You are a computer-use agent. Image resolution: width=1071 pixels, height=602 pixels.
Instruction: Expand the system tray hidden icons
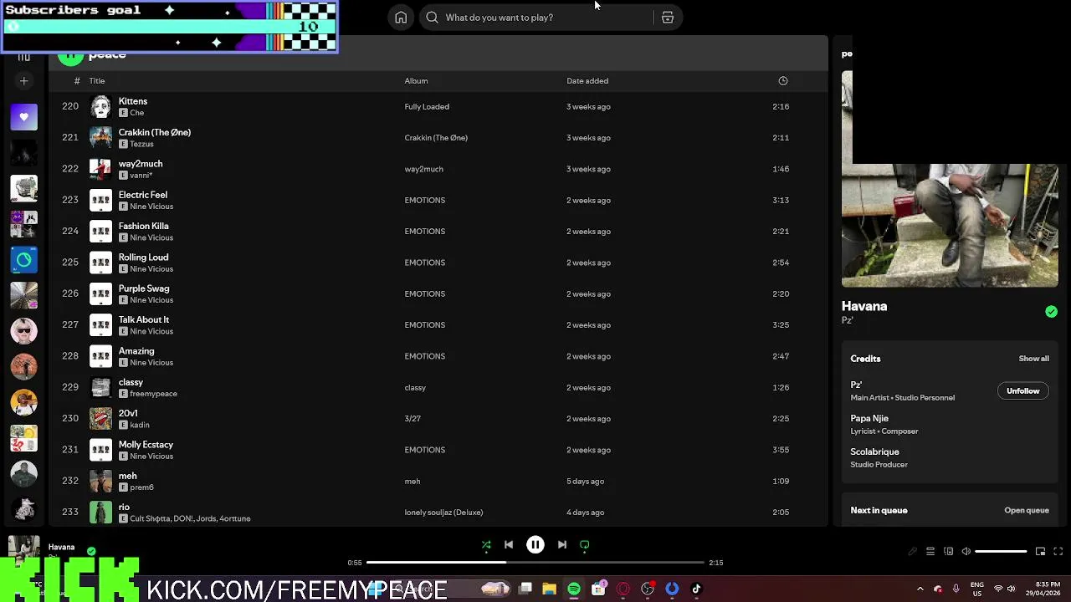pyautogui.click(x=920, y=589)
